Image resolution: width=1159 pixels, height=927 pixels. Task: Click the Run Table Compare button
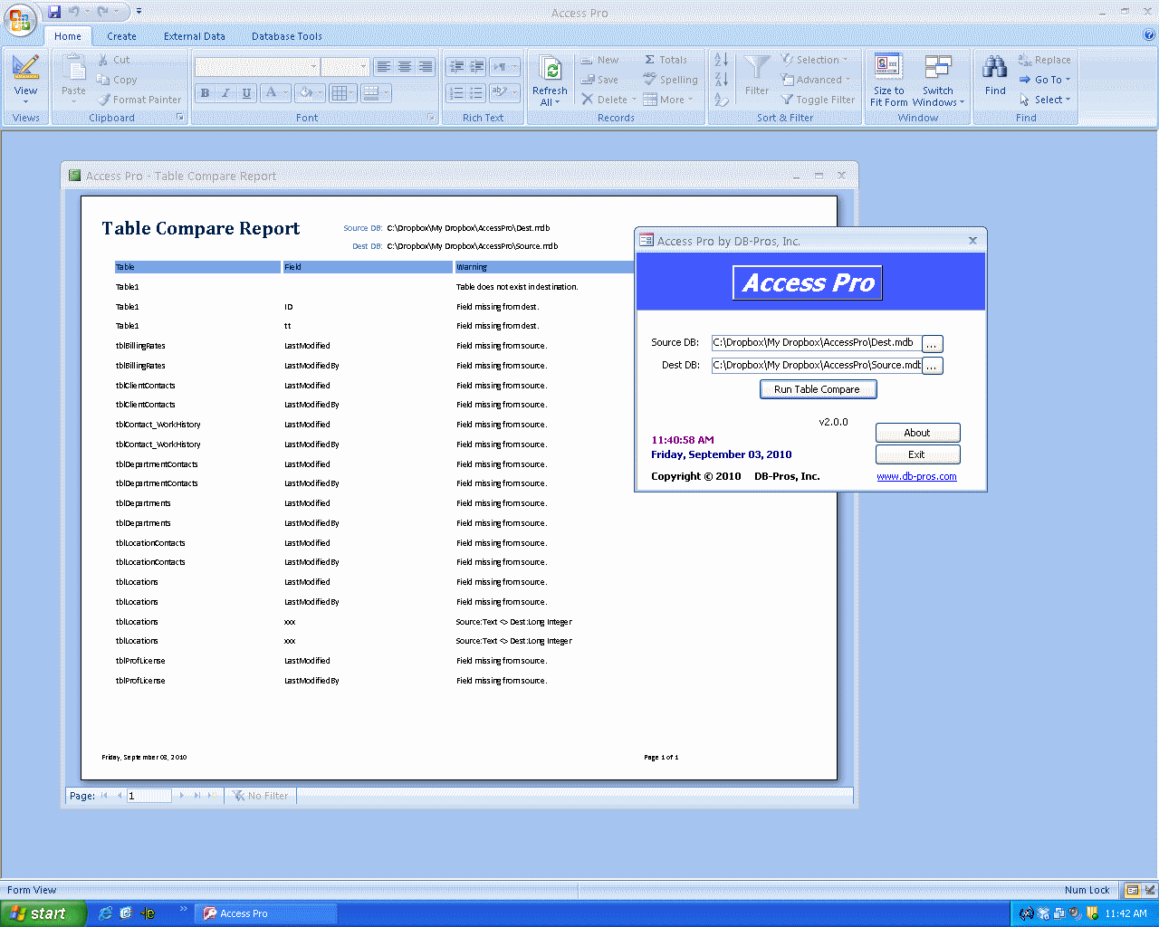coord(818,389)
